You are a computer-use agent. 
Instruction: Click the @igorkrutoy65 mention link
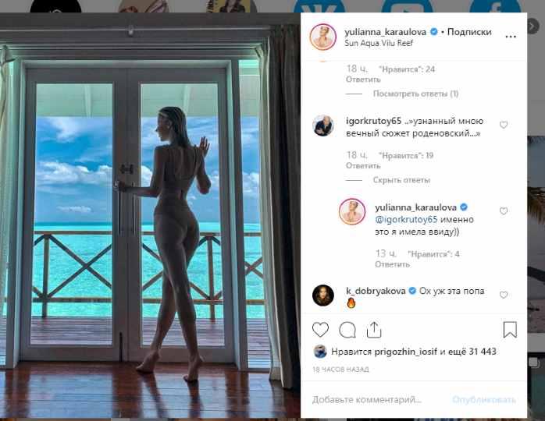(406, 220)
